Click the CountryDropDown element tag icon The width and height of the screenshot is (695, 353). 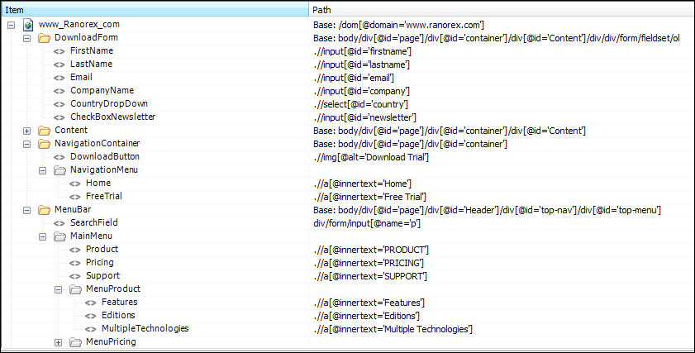pyautogui.click(x=59, y=105)
